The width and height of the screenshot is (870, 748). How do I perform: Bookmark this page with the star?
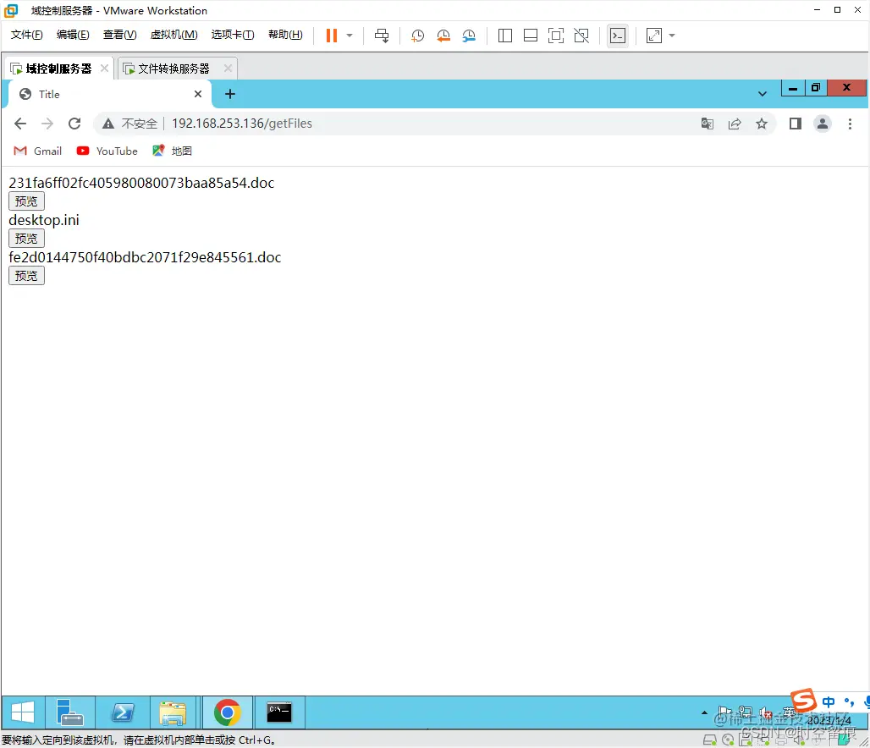coord(762,124)
